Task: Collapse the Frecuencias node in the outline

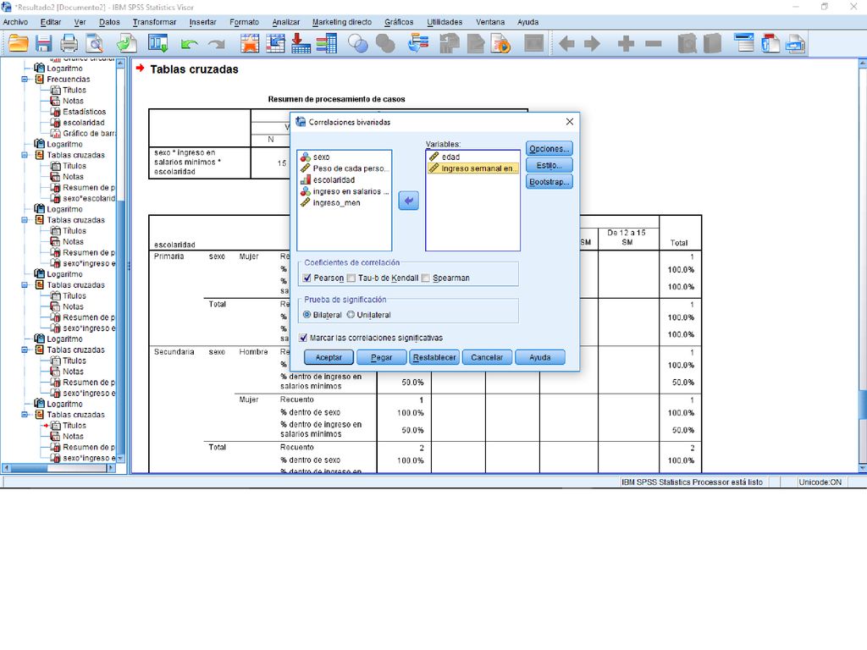Action: (25, 80)
